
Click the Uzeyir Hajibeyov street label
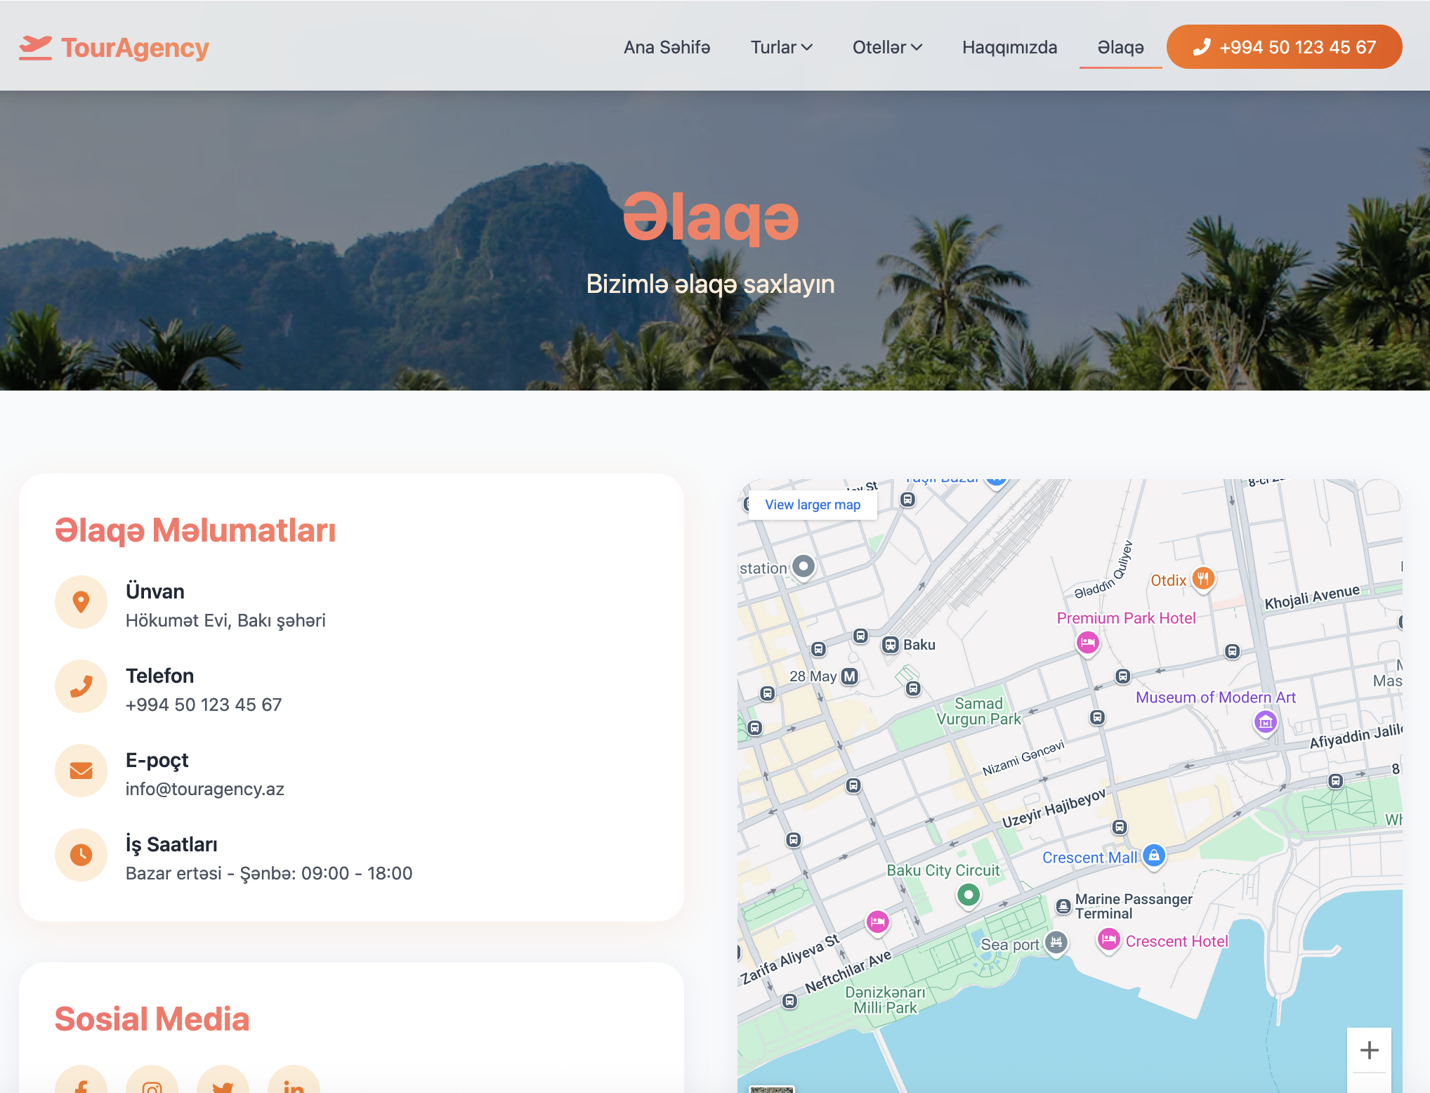(1054, 809)
